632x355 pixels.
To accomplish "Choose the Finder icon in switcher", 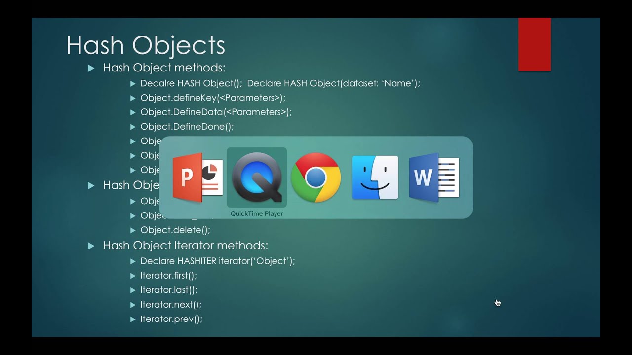I will point(375,177).
